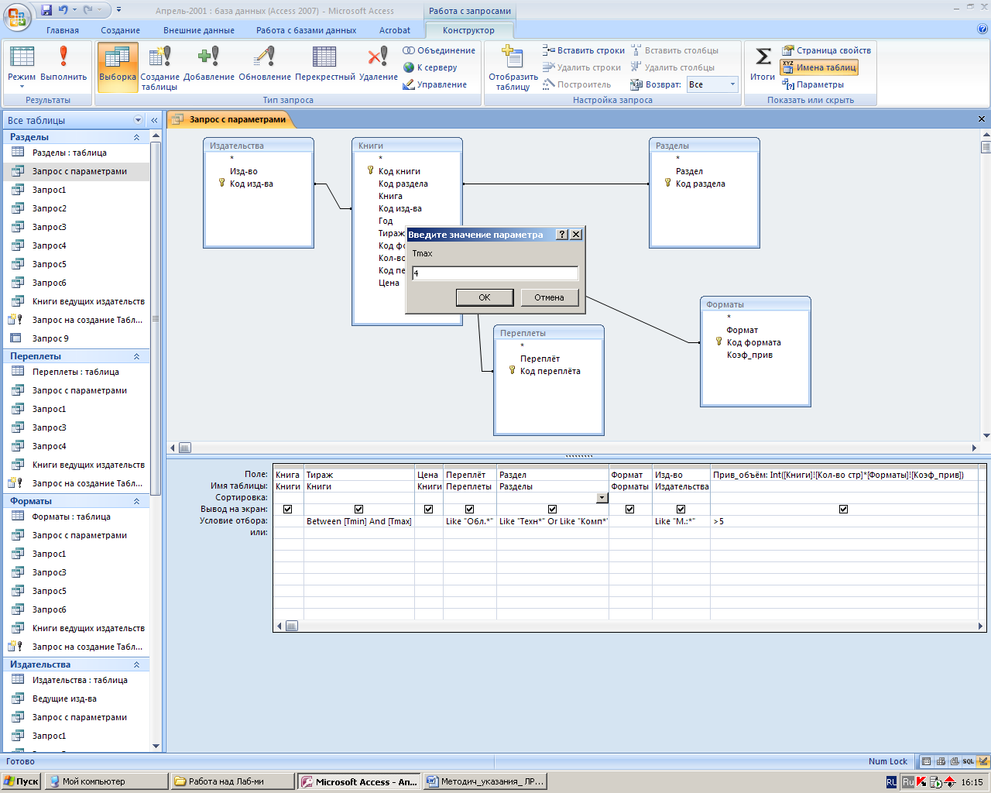Open Ведущие изд-ва query in navigation pane
The width and height of the screenshot is (991, 793).
pyautogui.click(x=64, y=699)
